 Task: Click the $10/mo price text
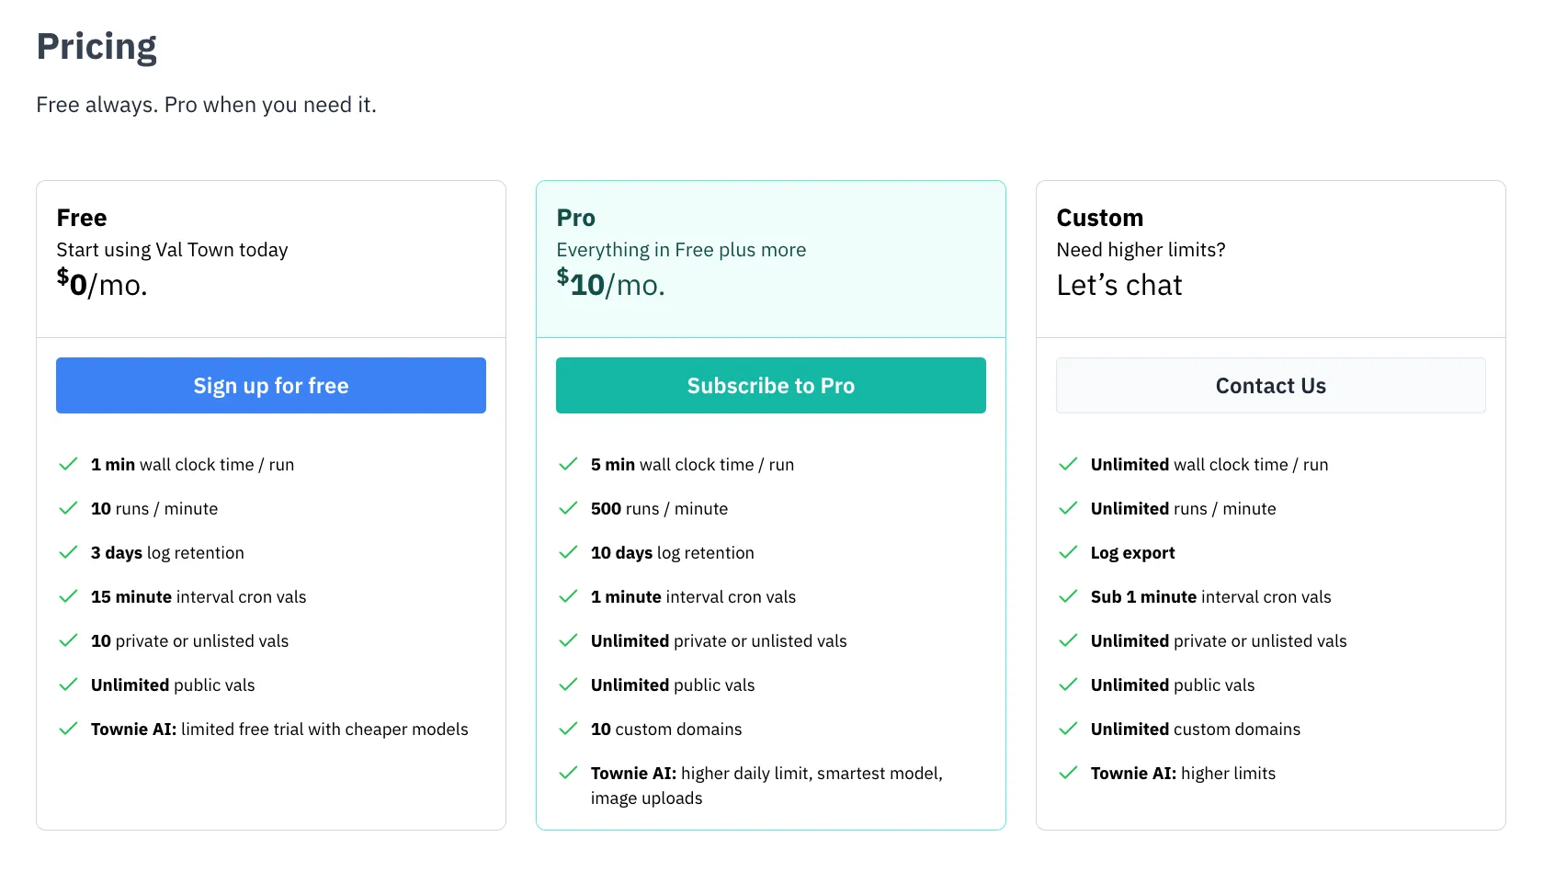610,284
